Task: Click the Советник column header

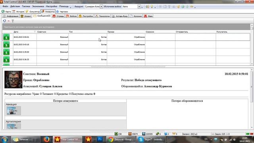Action: pyautogui.click(x=52, y=32)
